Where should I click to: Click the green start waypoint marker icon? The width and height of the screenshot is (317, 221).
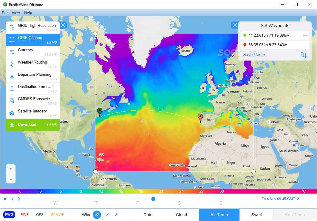[245, 35]
